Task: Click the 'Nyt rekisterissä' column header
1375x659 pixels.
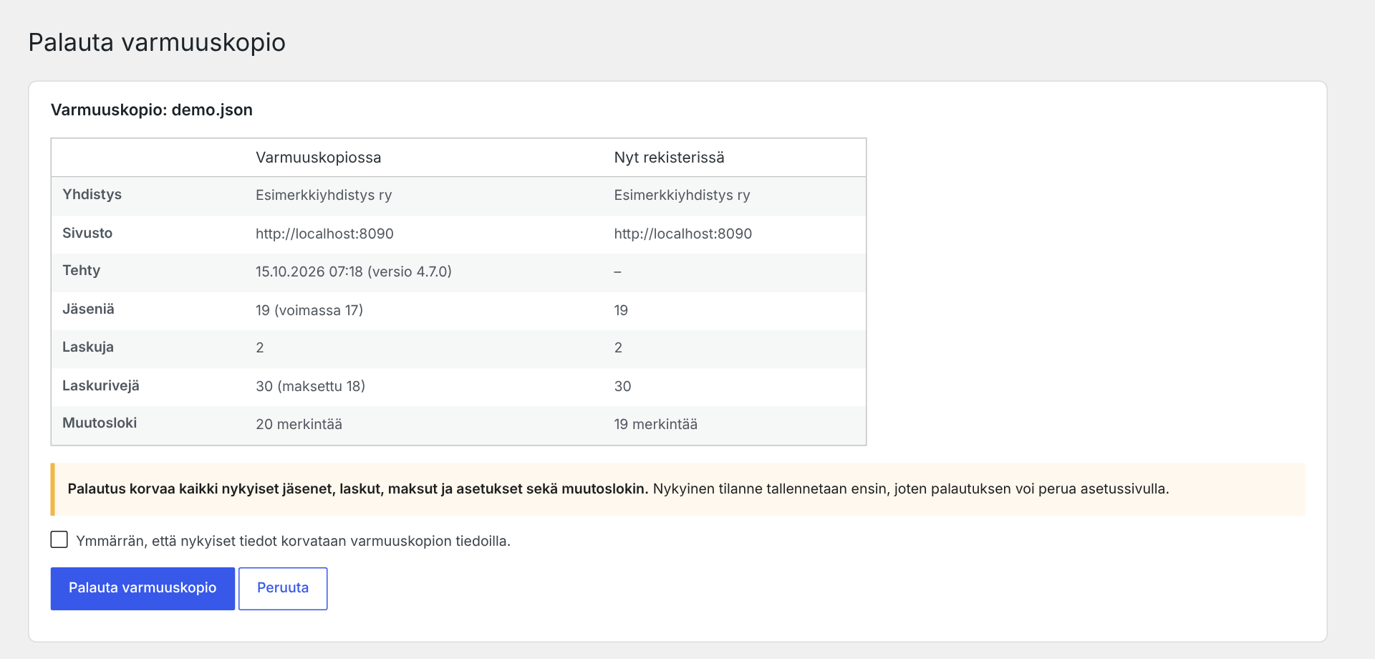Action: click(670, 158)
